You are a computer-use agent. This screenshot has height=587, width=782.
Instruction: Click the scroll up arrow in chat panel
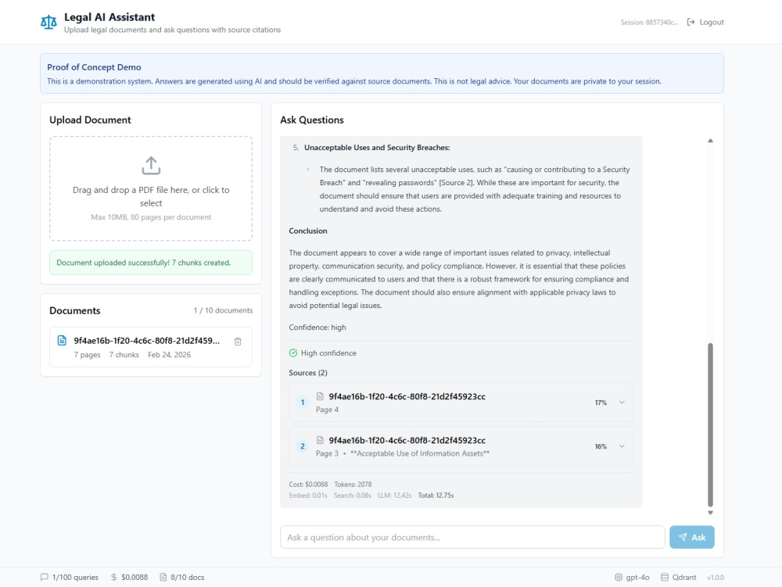710,141
